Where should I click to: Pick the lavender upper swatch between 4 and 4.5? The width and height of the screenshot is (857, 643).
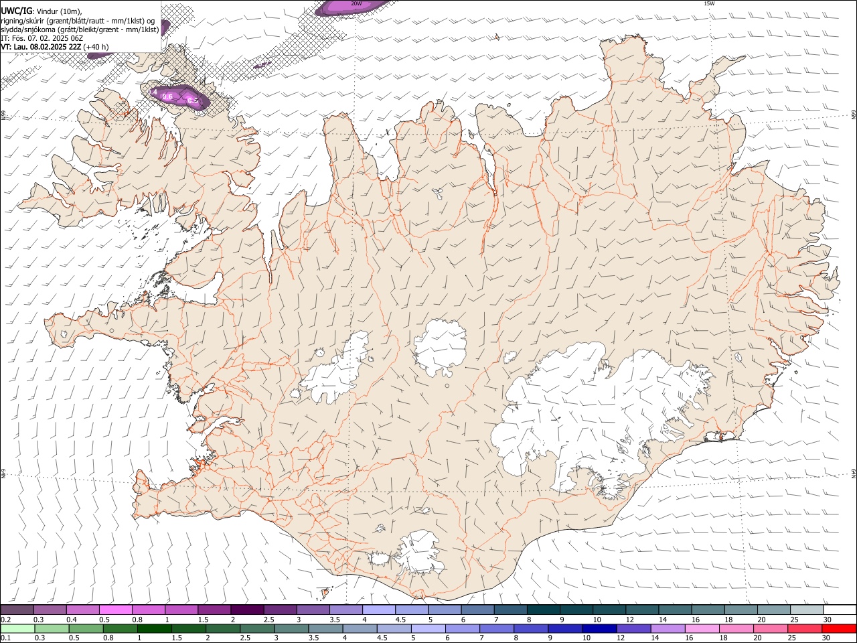[x=379, y=610]
